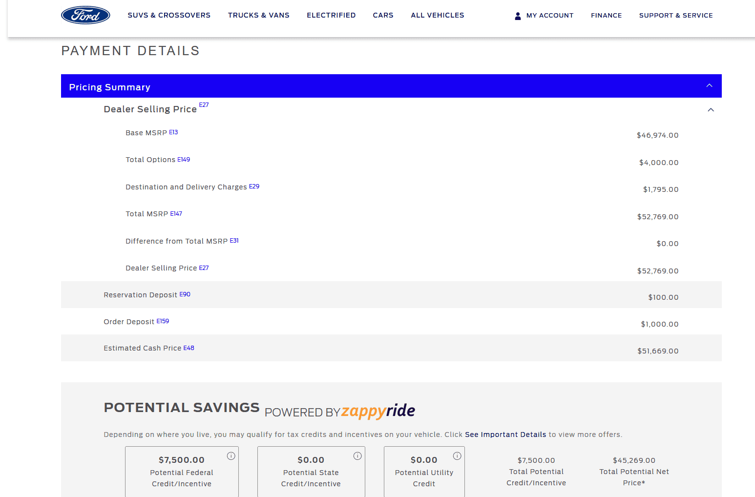Open E48 footnote for Estimated Cash Price
The width and height of the screenshot is (755, 497).
click(x=189, y=348)
